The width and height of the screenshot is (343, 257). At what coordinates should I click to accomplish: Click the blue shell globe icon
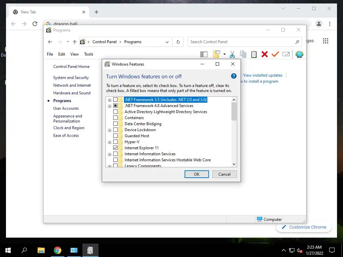pyautogui.click(x=299, y=54)
